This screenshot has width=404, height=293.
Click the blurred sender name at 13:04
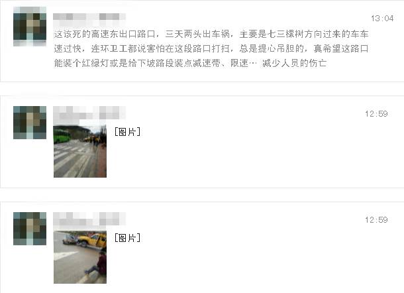pos(89,17)
